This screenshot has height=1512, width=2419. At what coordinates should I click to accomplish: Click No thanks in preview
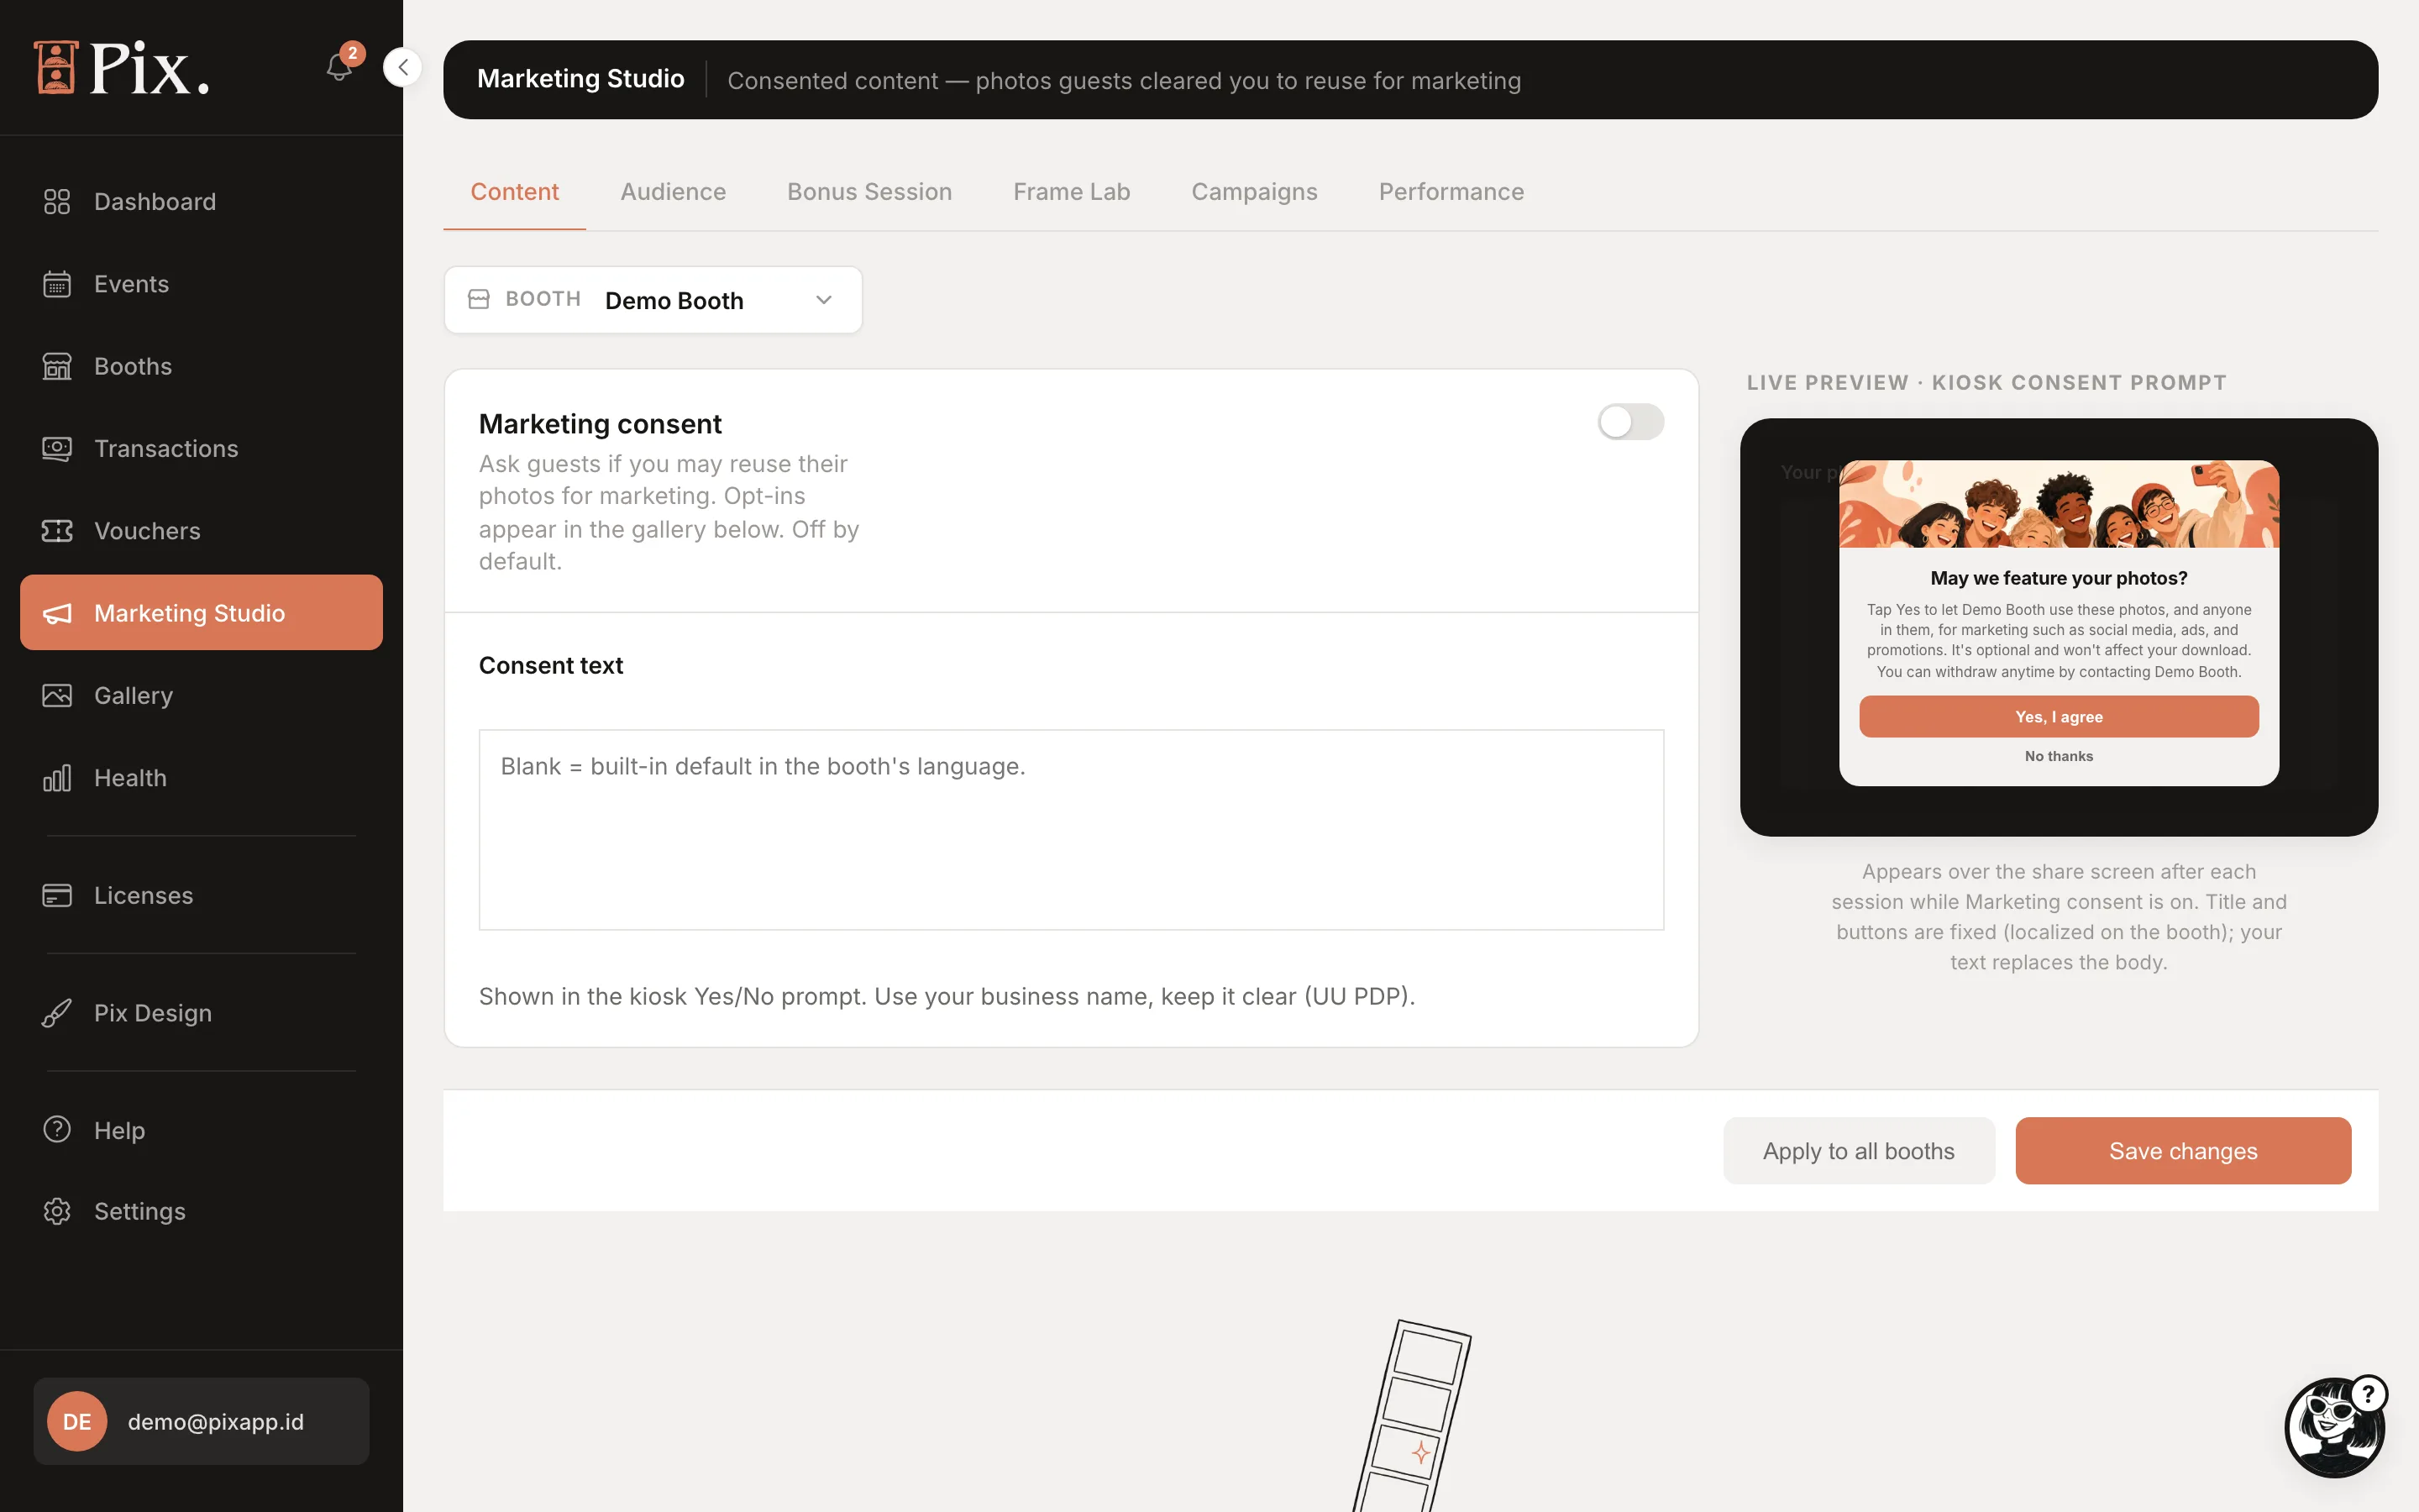pos(2058,756)
